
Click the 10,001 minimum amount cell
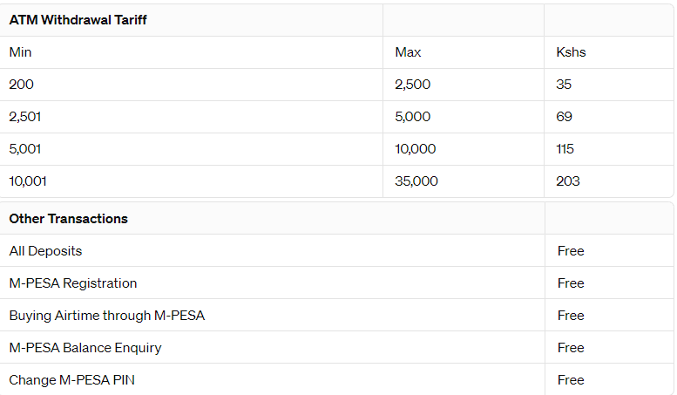coord(28,181)
